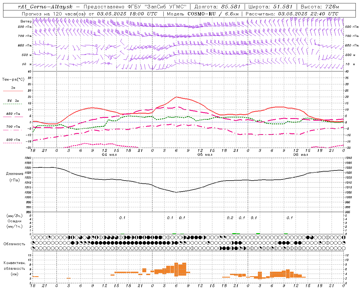360x288 pixels.
Task: Click the Давление pressure panel label
Action: pyautogui.click(x=15, y=174)
